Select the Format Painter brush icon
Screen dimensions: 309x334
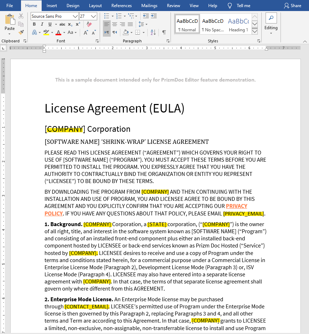(x=21, y=32)
